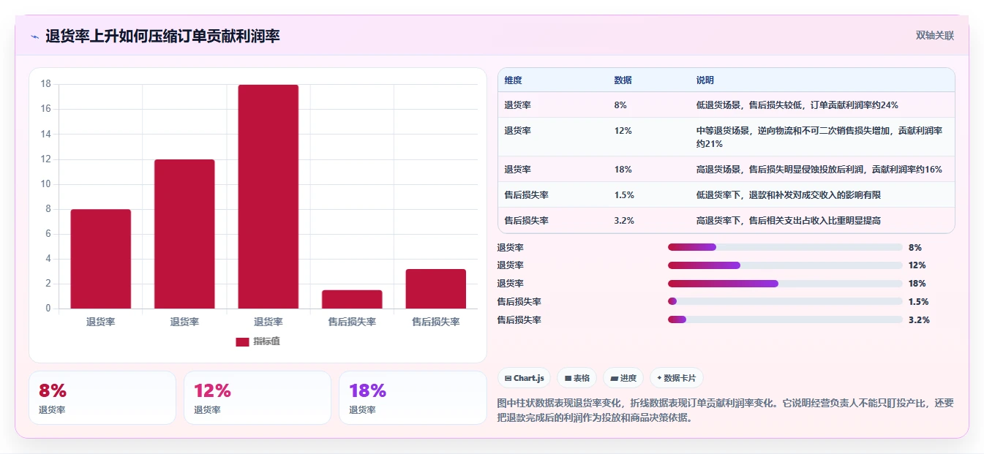Click the progress bar showing 8%
This screenshot has height=454, width=984.
[785, 247]
